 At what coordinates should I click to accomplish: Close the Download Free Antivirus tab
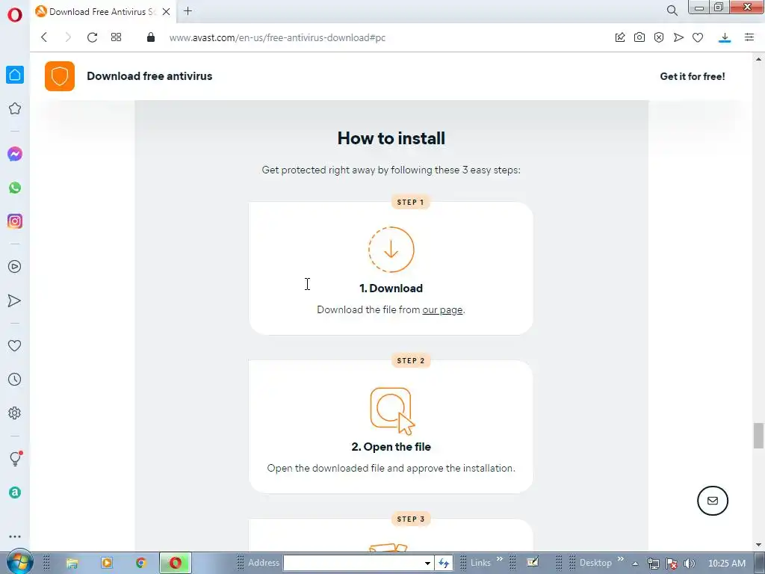166,11
